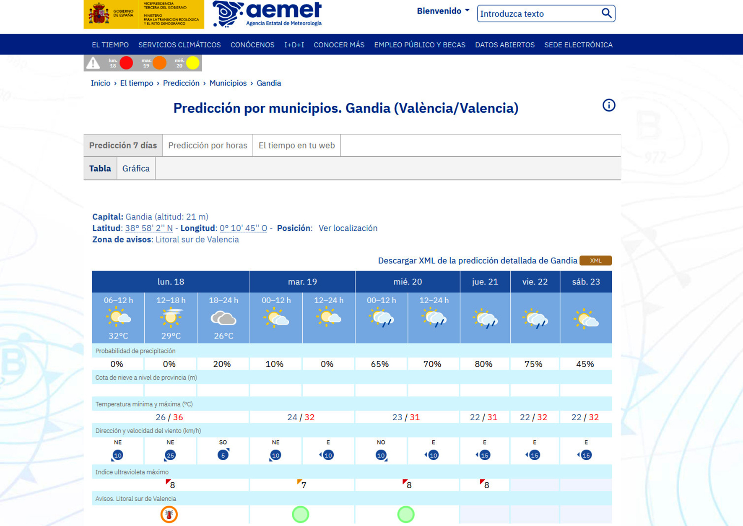Click the AEMET logo
Image resolution: width=743 pixels, height=526 pixels.
tap(267, 14)
